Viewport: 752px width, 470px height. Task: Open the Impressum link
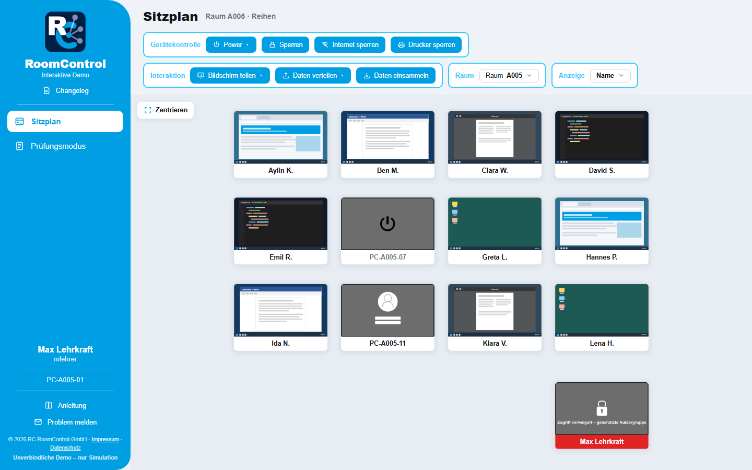[x=105, y=439]
